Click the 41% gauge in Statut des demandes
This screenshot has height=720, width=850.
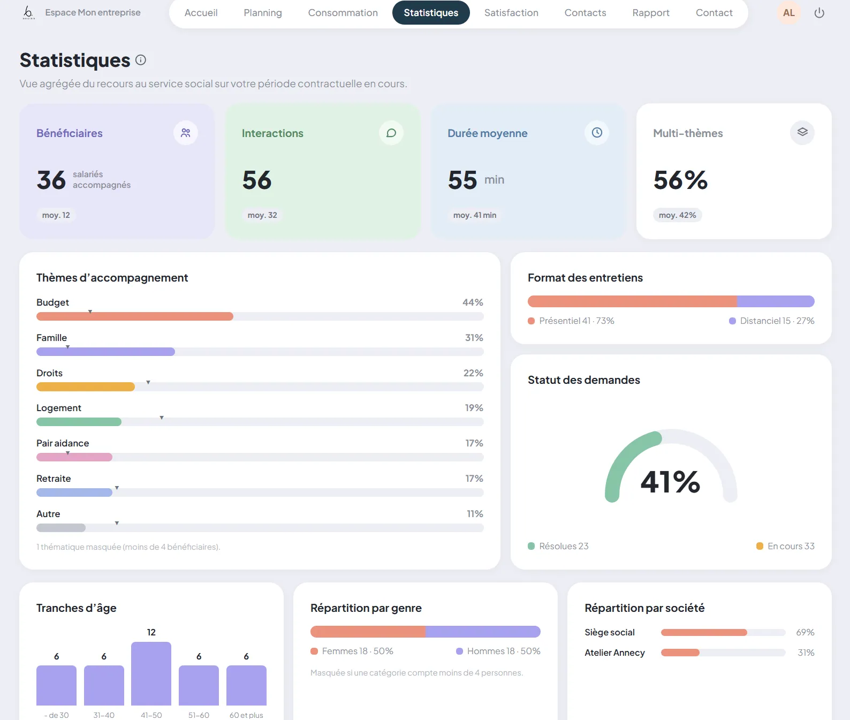671,467
